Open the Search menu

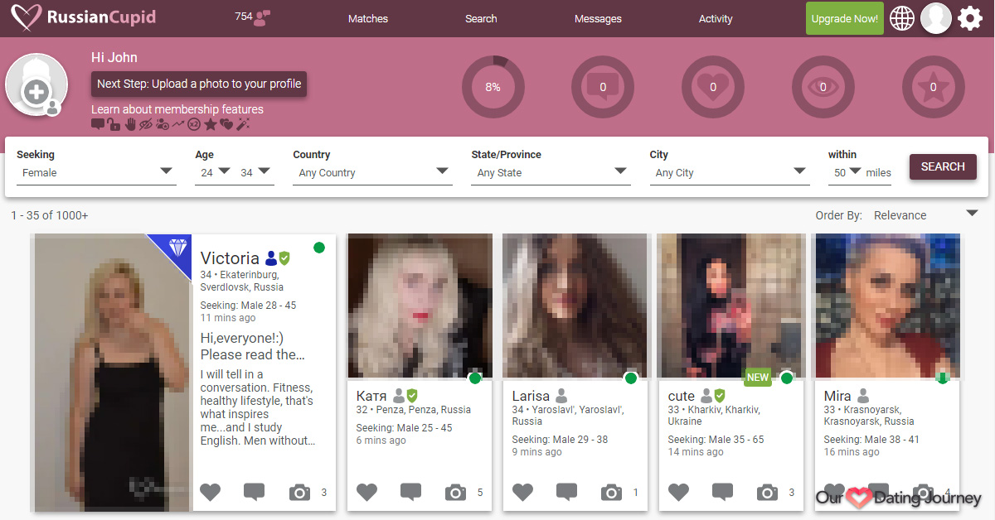tap(481, 18)
